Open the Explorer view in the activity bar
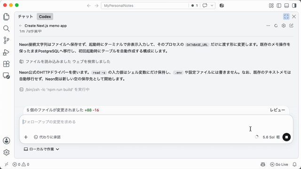This screenshot has height=169, width=301. tap(6, 17)
